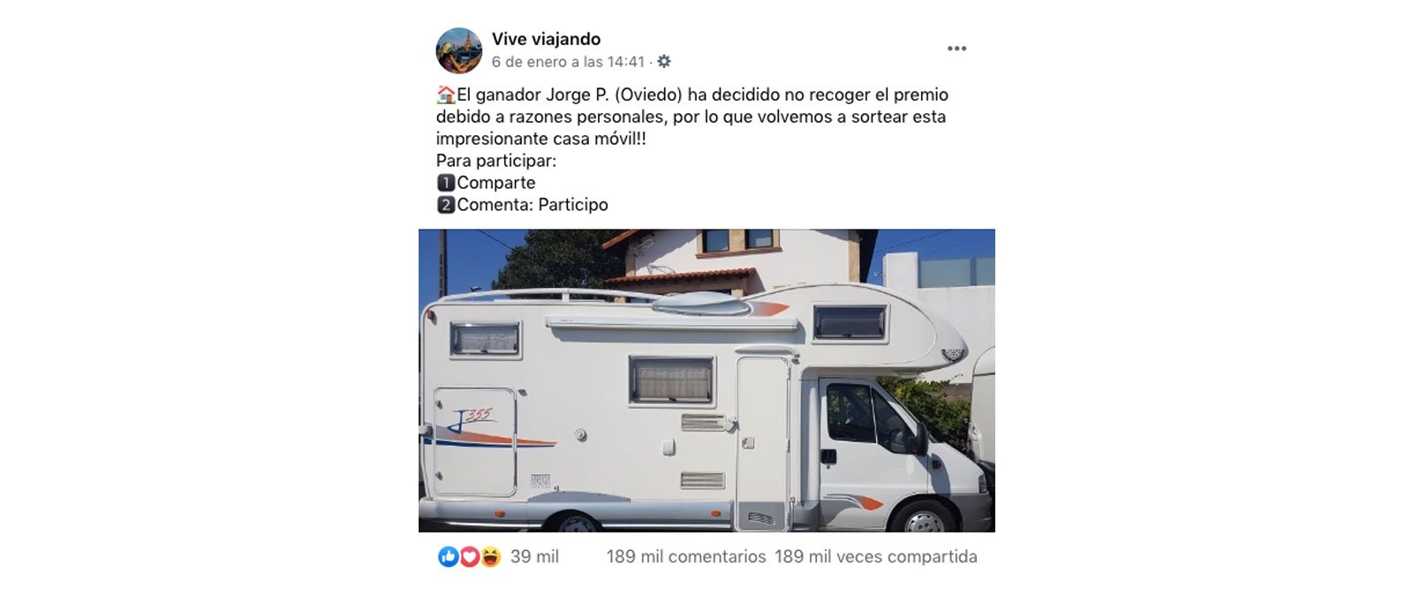Click the gear privacy icon beside timestamp
The image size is (1413, 596).
(664, 62)
